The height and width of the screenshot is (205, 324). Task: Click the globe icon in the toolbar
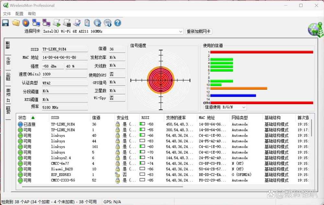97,23
